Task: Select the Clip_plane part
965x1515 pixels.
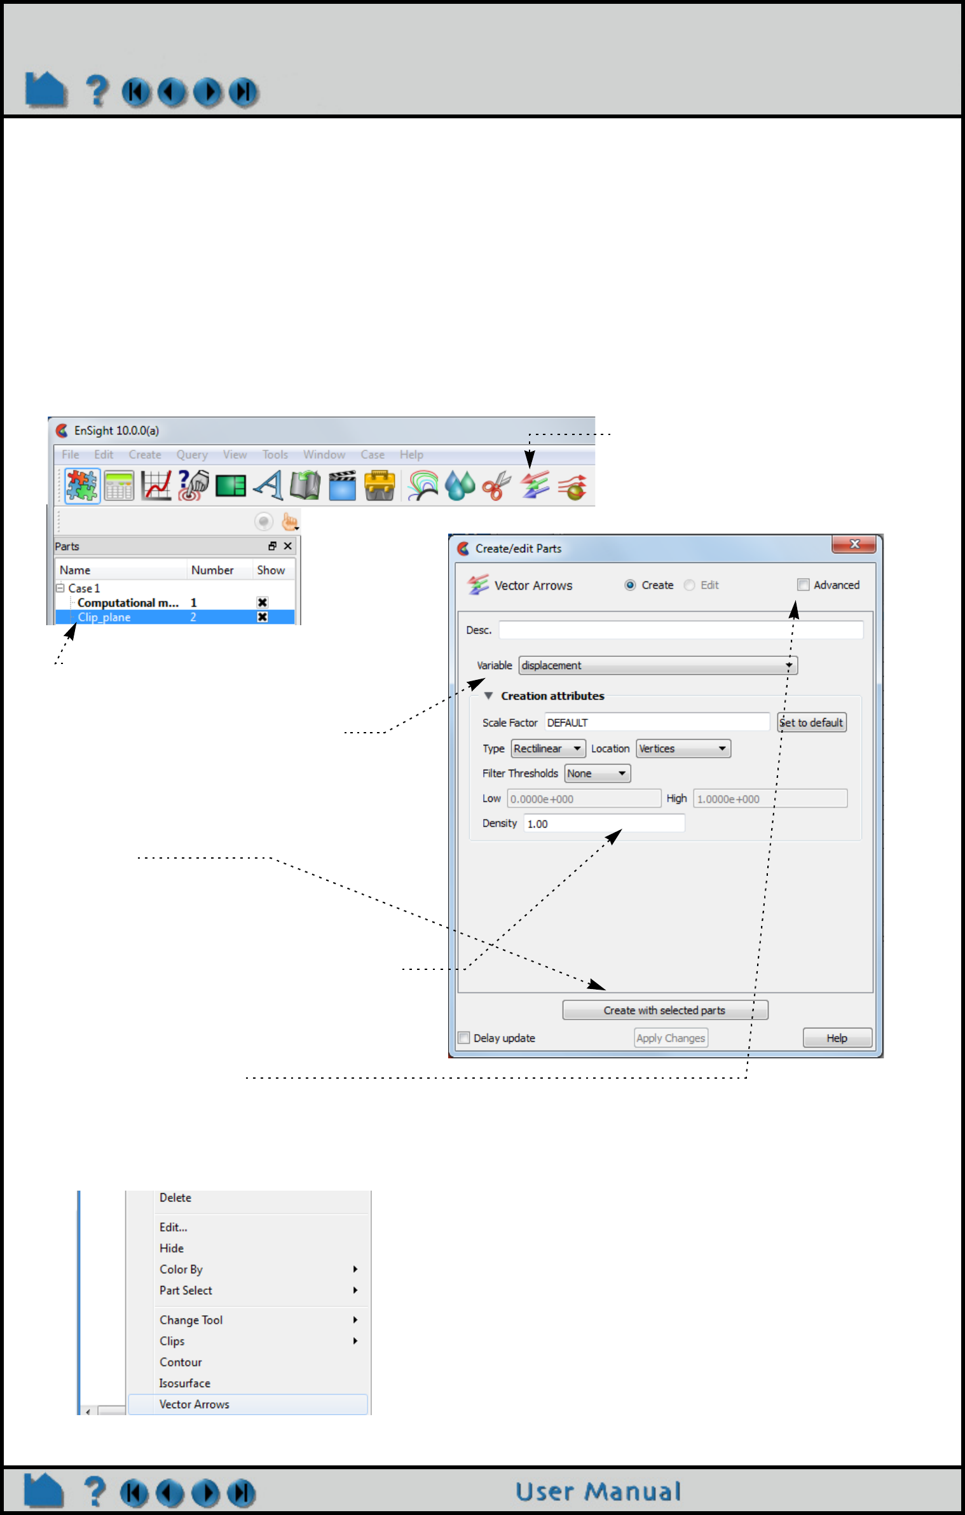Action: pyautogui.click(x=175, y=617)
